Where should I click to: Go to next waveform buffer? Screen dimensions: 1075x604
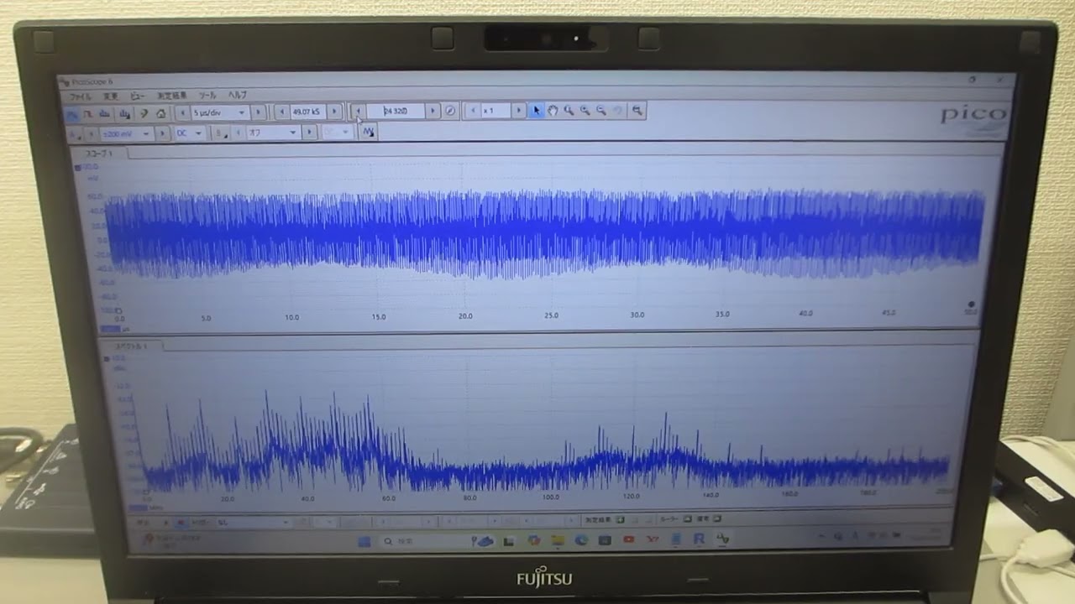click(x=433, y=111)
